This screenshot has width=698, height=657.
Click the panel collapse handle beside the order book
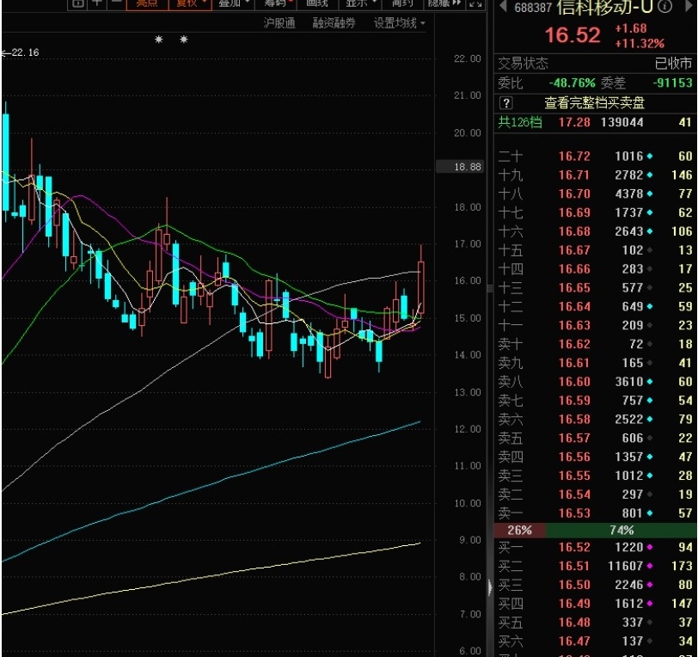click(x=491, y=586)
